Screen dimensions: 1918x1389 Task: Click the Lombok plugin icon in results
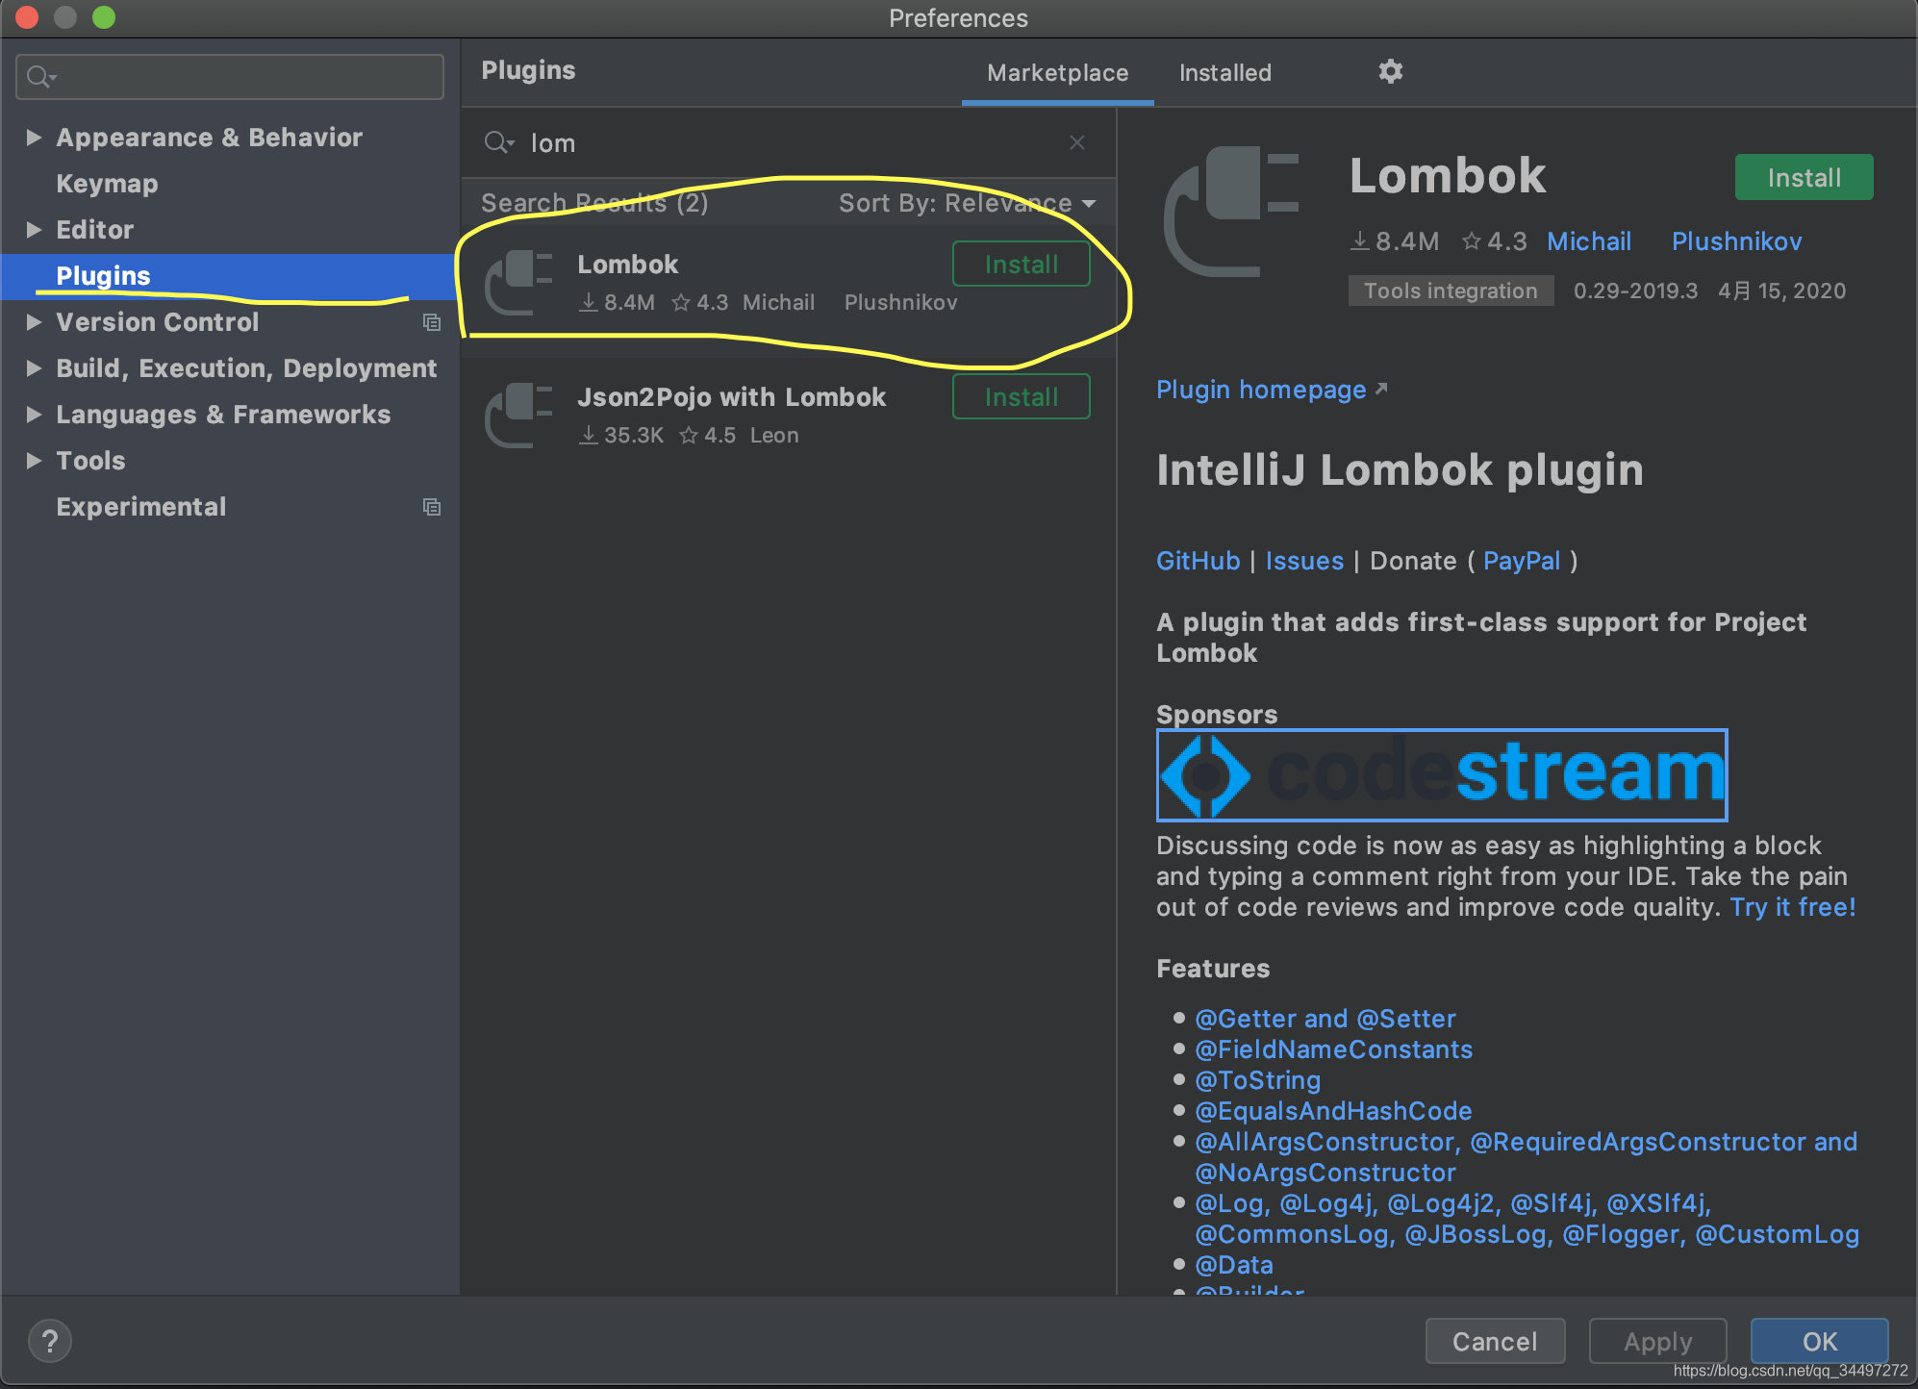click(x=518, y=283)
